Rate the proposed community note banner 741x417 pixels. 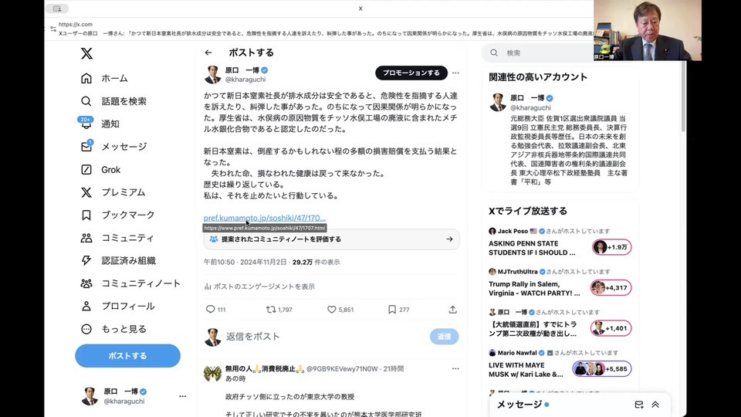coord(331,239)
